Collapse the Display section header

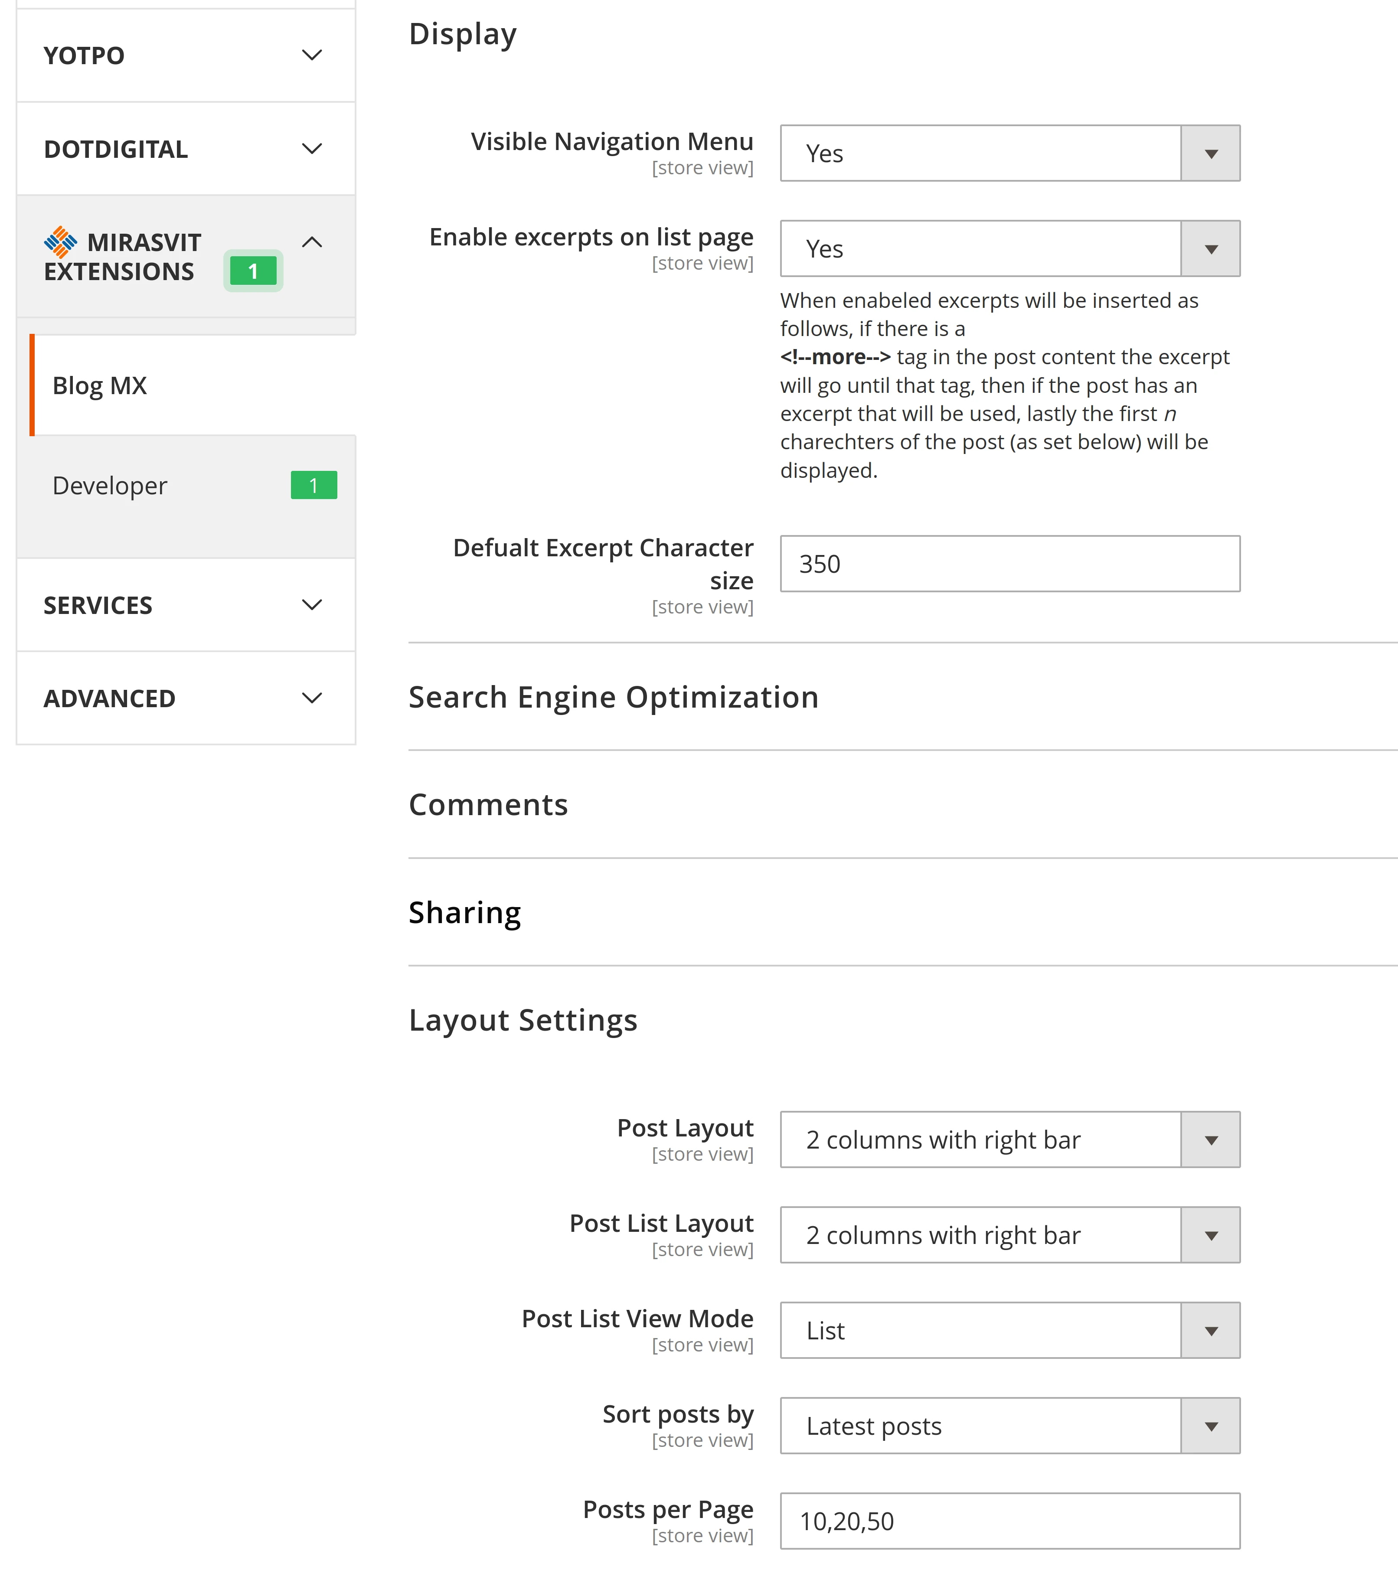462,34
